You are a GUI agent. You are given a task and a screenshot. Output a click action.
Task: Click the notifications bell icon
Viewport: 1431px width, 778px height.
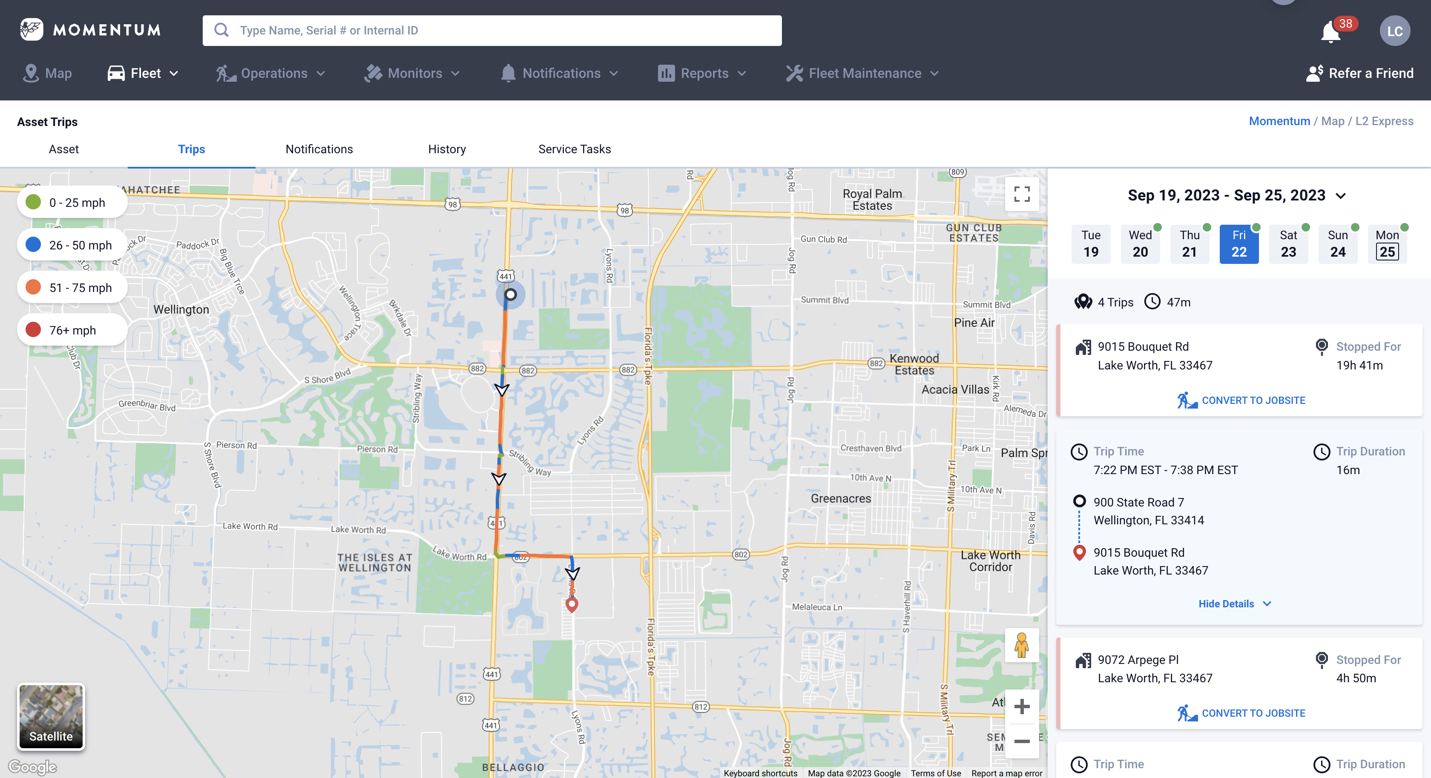1331,31
